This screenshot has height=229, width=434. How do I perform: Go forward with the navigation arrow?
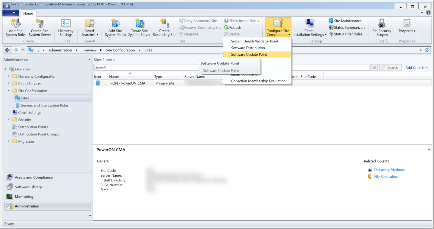pos(15,50)
